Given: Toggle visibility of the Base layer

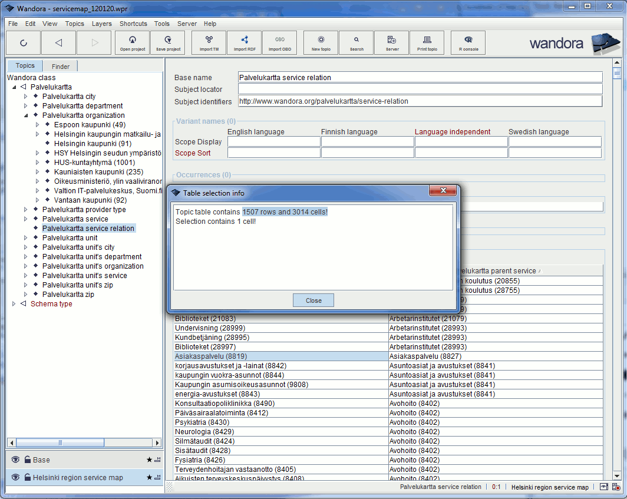Looking at the screenshot, I should [15, 460].
